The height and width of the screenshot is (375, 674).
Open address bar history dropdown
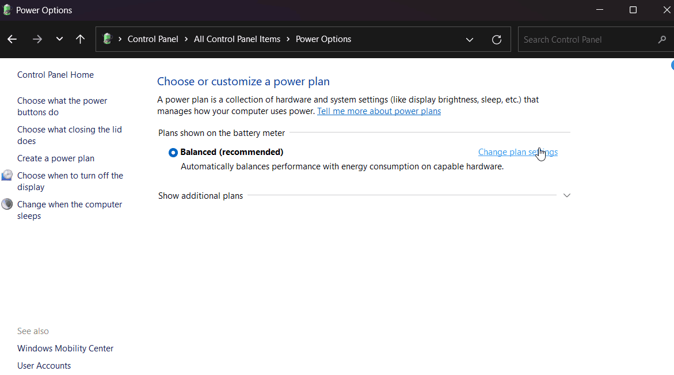click(470, 40)
